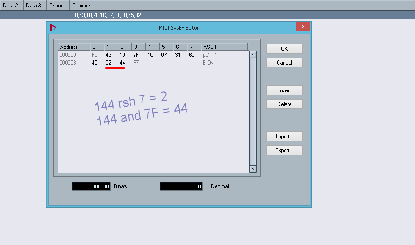Viewport: 415px width, 245px height.
Task: Click the Cubase logo icon in title bar
Action: point(53,28)
